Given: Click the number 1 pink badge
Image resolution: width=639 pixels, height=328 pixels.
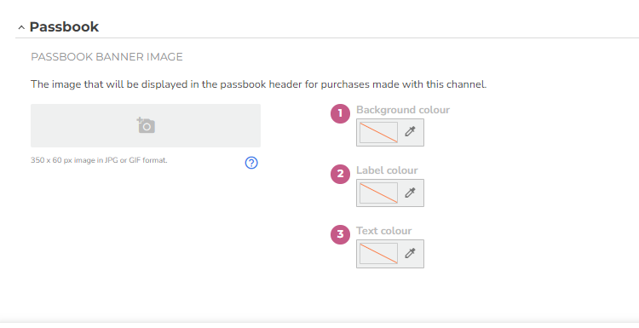Looking at the screenshot, I should (340, 113).
